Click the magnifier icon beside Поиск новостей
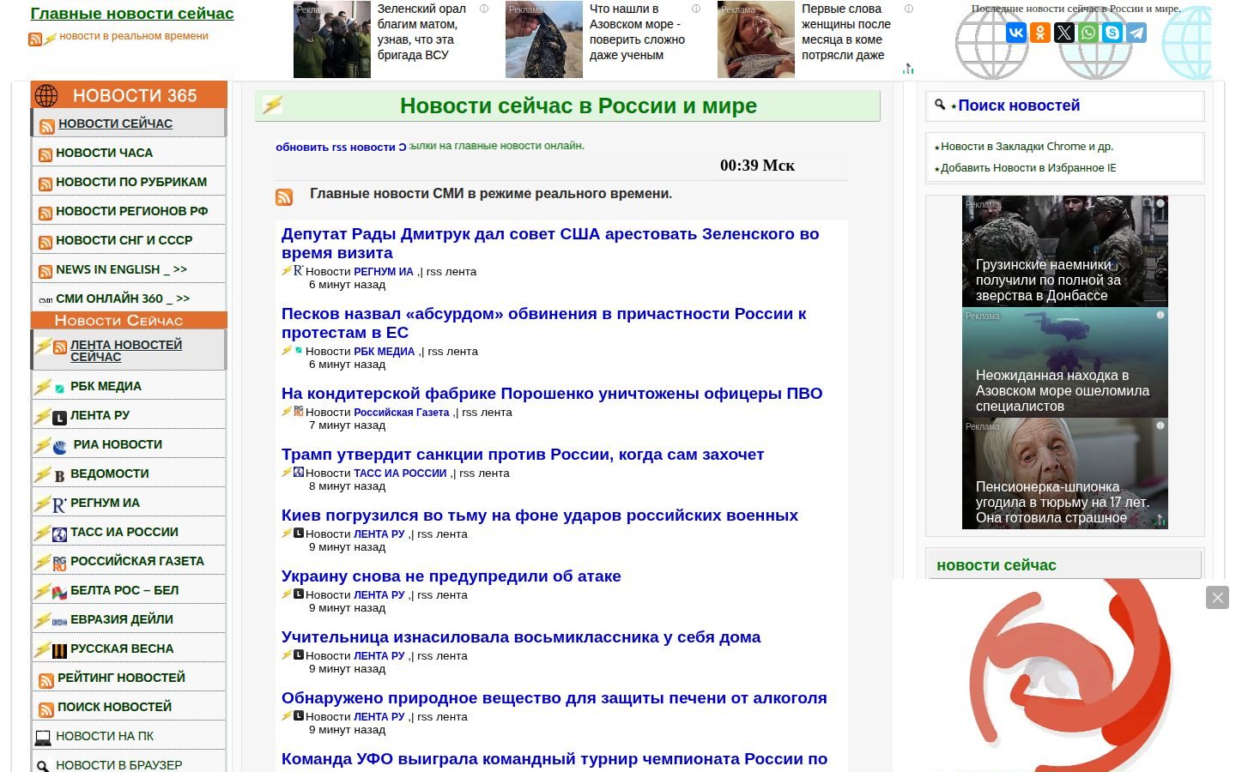The height and width of the screenshot is (772, 1236). pos(940,105)
